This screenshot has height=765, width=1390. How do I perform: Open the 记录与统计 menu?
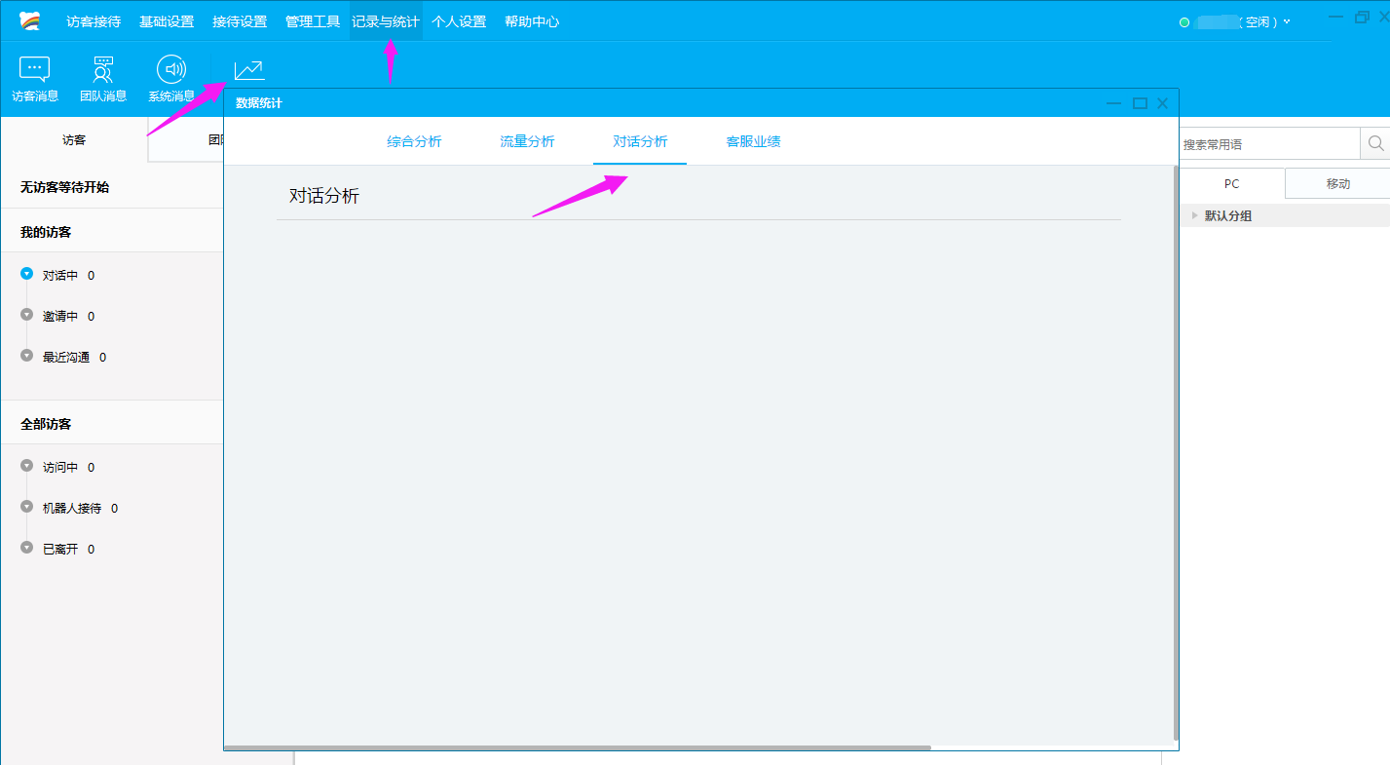coord(386,21)
